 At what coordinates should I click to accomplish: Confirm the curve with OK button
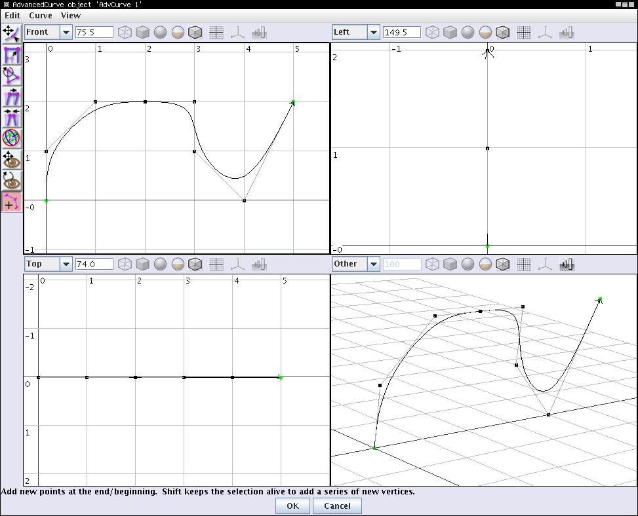pyautogui.click(x=292, y=506)
